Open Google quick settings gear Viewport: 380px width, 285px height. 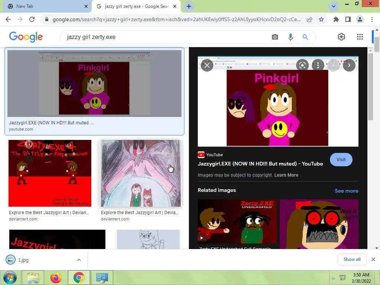[341, 37]
